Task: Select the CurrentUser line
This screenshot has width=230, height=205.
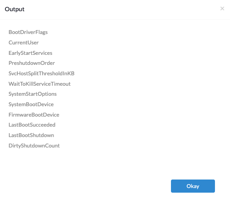Action: tap(24, 42)
